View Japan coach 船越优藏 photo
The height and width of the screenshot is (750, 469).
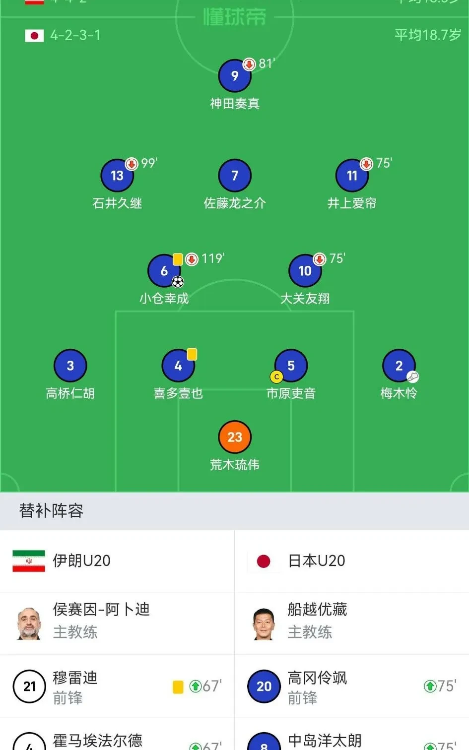pos(264,623)
